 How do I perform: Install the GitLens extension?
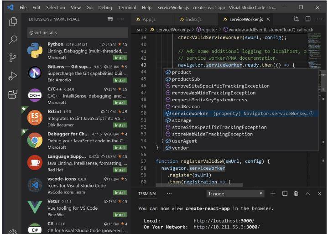click(x=120, y=80)
